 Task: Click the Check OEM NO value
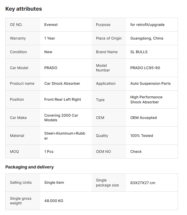point(136,152)
